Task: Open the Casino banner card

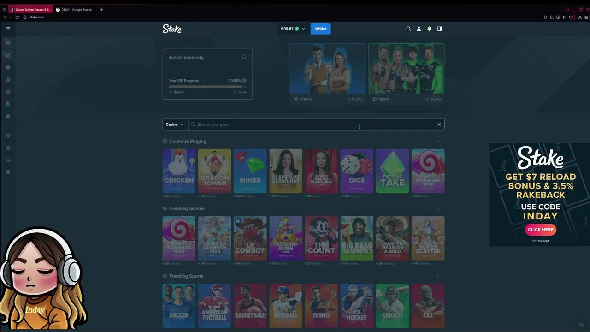Action: [328, 73]
